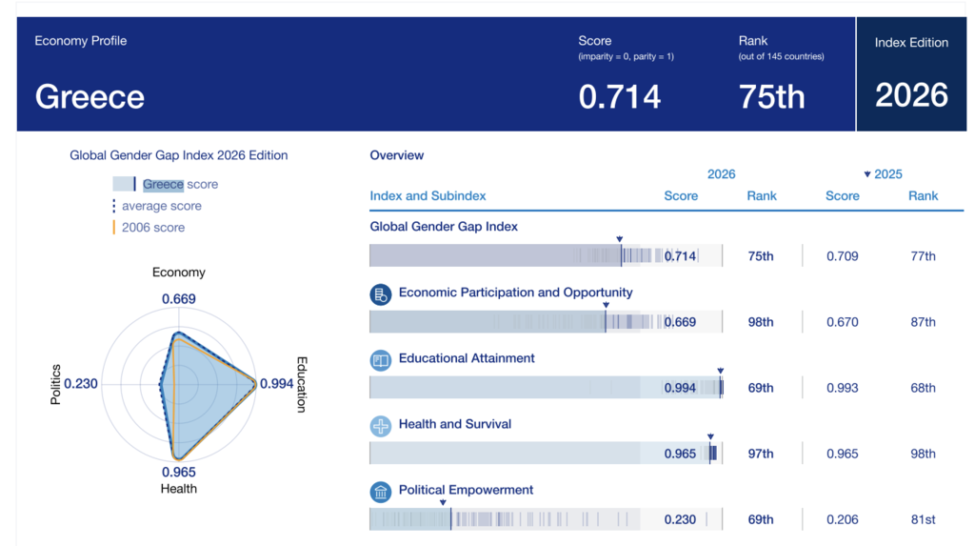Click the Index and Subindex column header
Screen dimensions: 975x546
pyautogui.click(x=428, y=196)
